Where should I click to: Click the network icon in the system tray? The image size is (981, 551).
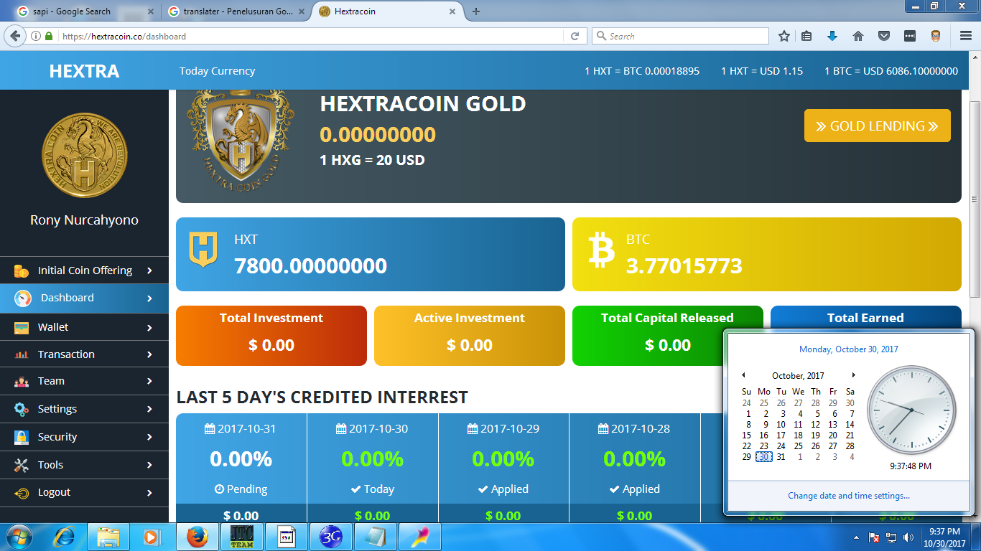pyautogui.click(x=891, y=537)
